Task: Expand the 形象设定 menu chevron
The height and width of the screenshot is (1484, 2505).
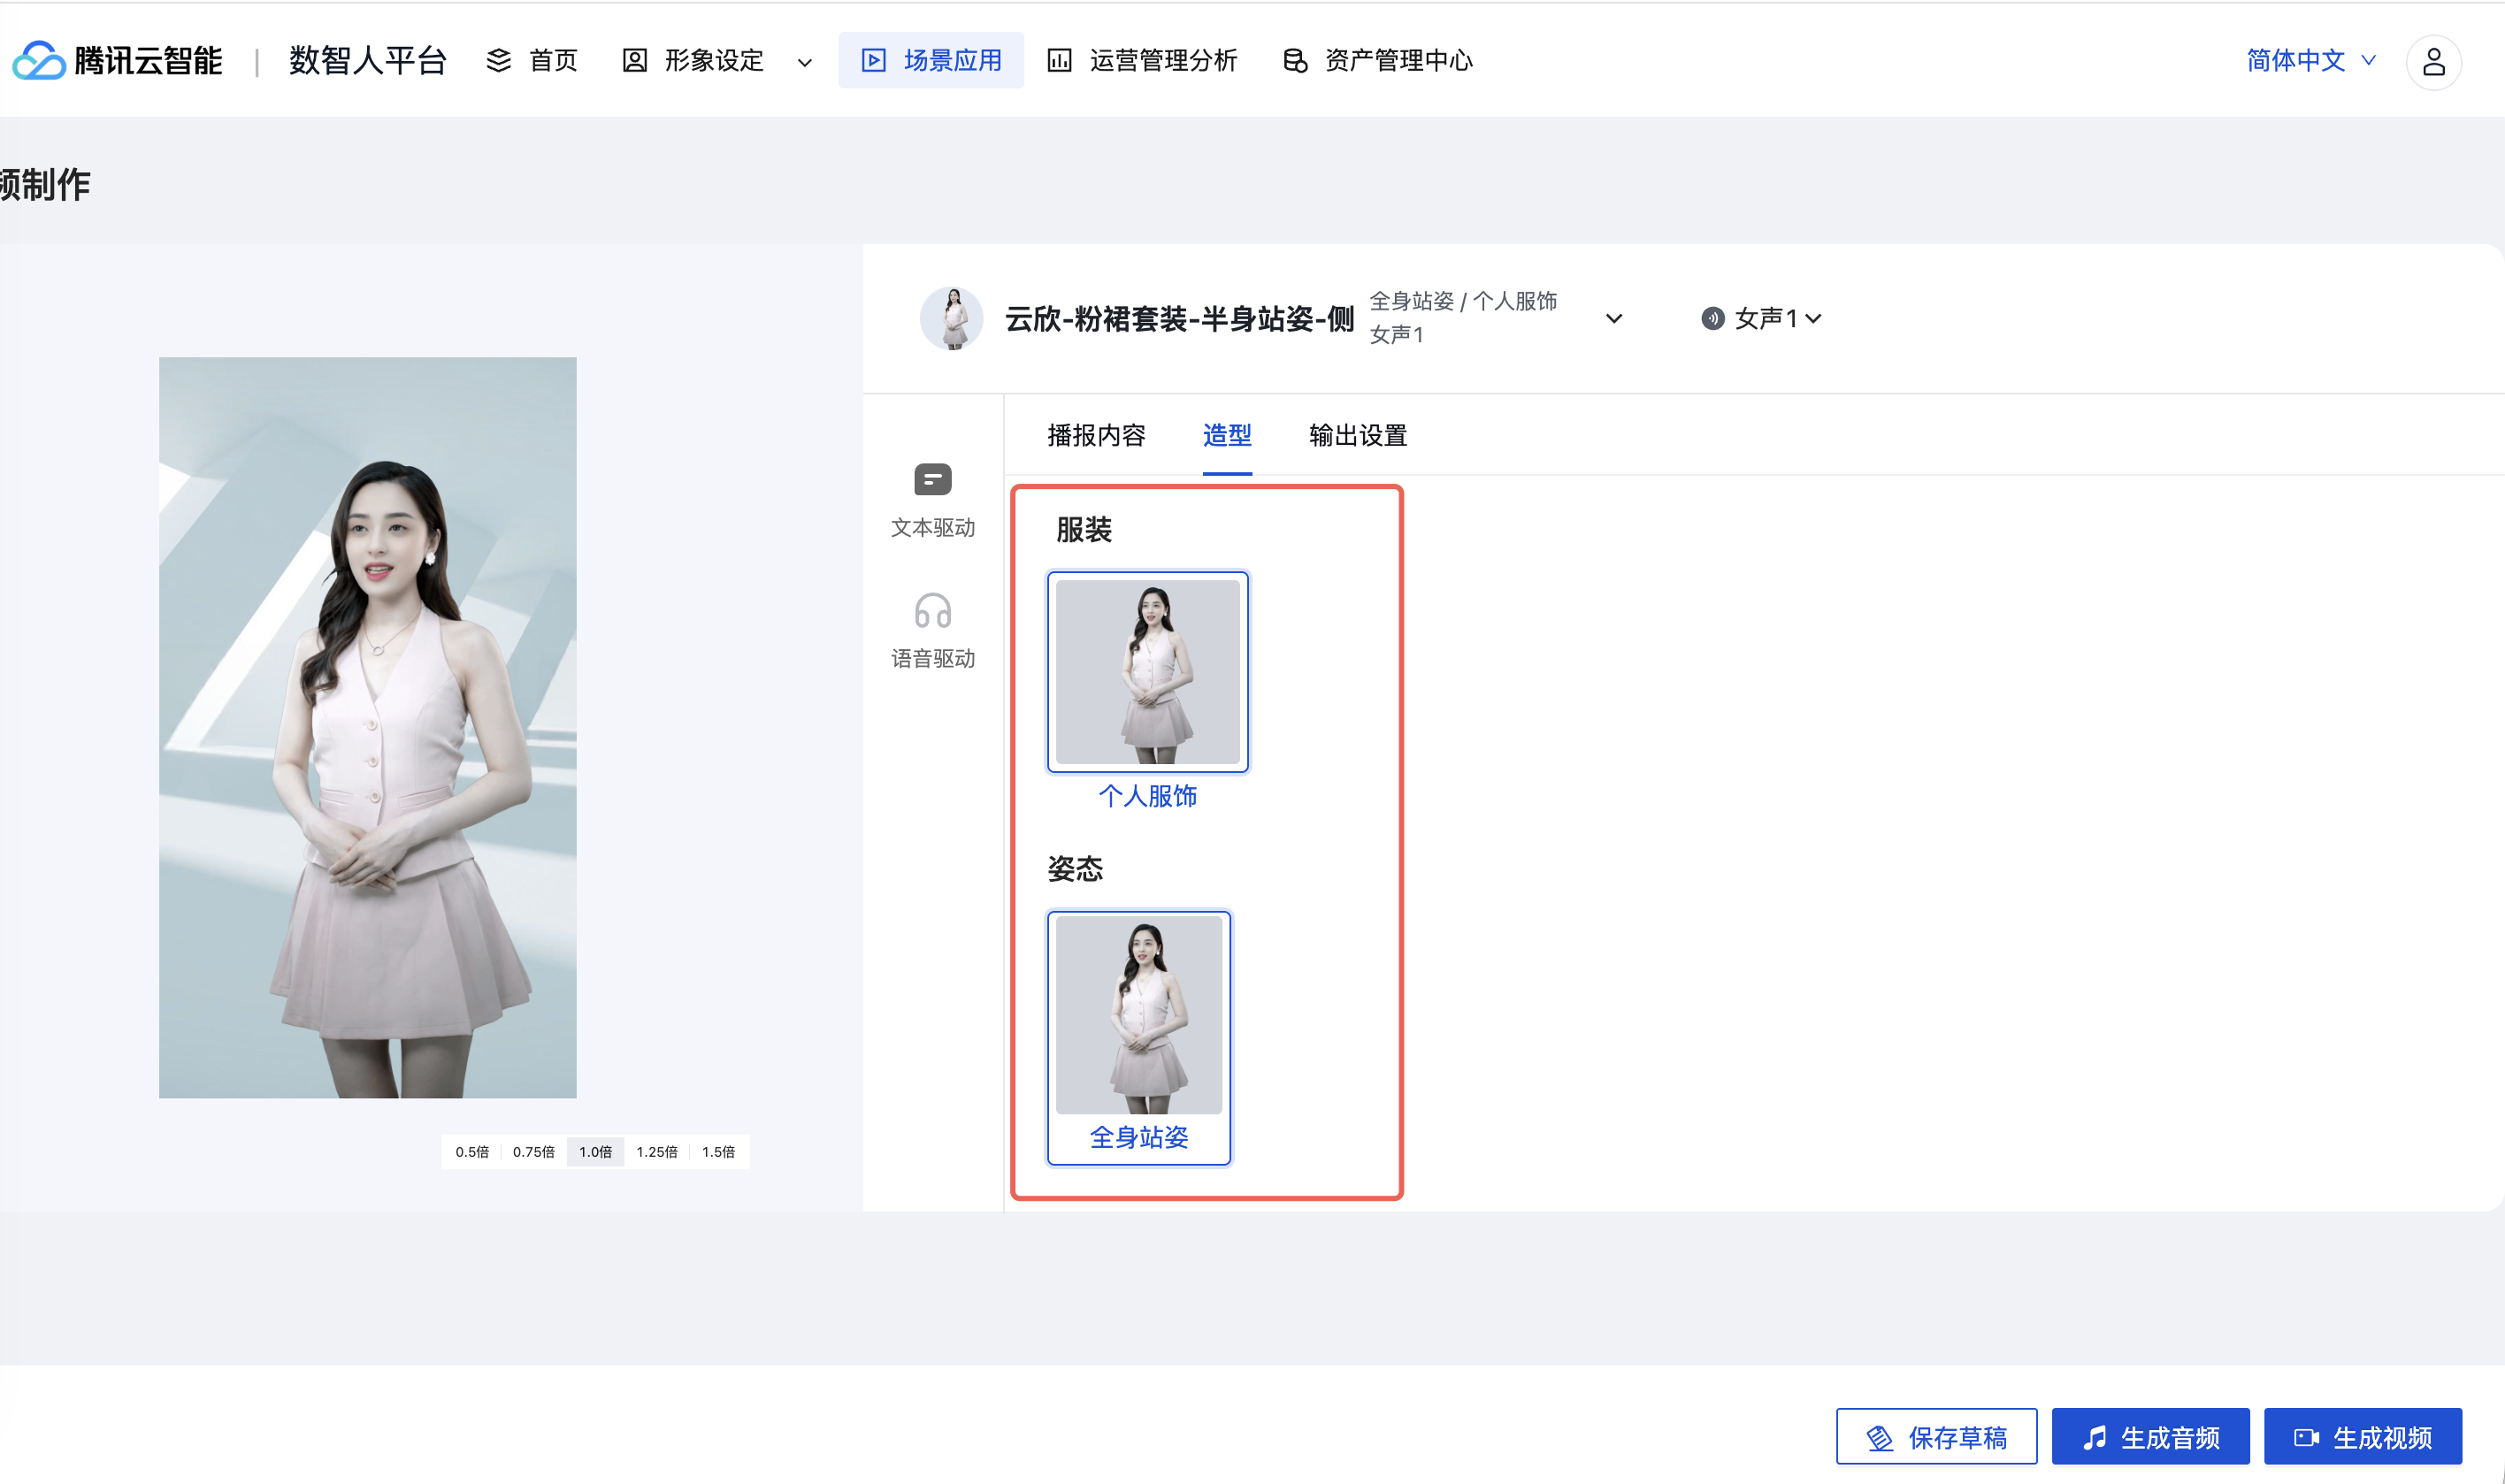Action: coord(804,63)
